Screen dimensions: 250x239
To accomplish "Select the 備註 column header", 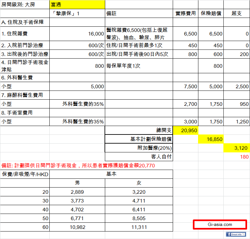I will click(x=139, y=13).
